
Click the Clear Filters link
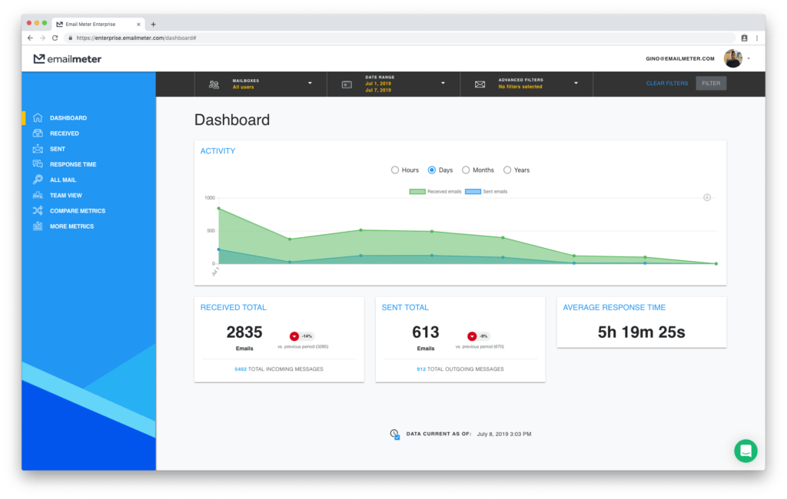(666, 83)
